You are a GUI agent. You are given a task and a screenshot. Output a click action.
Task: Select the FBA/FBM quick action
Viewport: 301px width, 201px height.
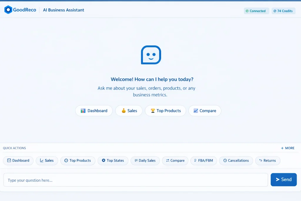(x=204, y=160)
